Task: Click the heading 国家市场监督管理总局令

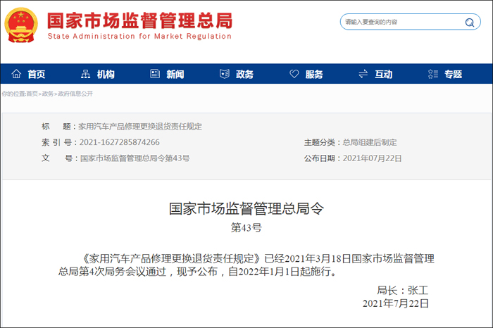Action: click(246, 208)
